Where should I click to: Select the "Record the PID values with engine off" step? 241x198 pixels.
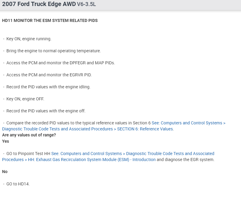point(46,111)
